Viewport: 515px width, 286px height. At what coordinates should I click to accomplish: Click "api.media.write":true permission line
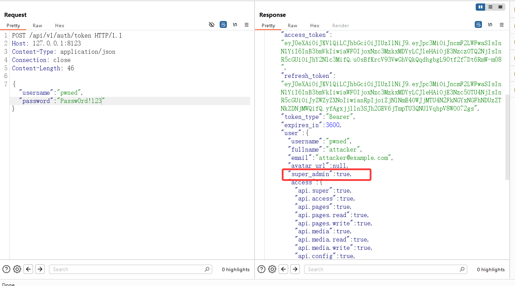click(x=333, y=248)
